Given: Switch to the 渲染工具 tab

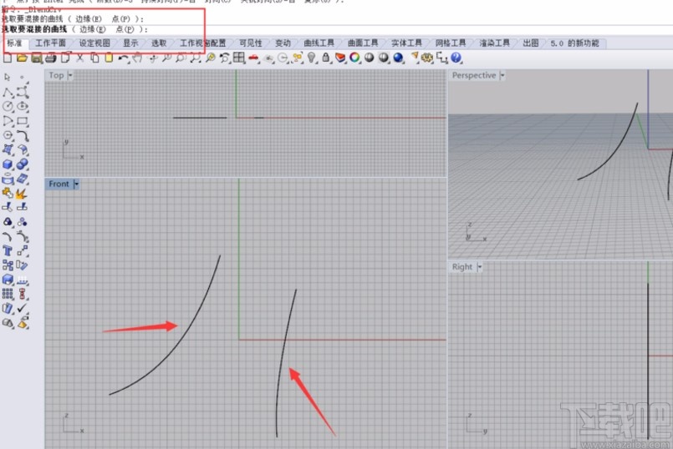Looking at the screenshot, I should click(494, 43).
